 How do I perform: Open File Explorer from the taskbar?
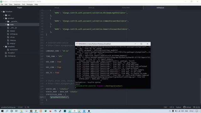coord(21,111)
